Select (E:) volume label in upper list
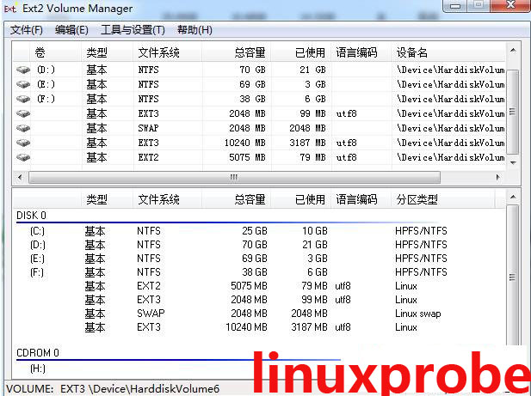Image resolution: width=531 pixels, height=396 pixels. (46, 84)
